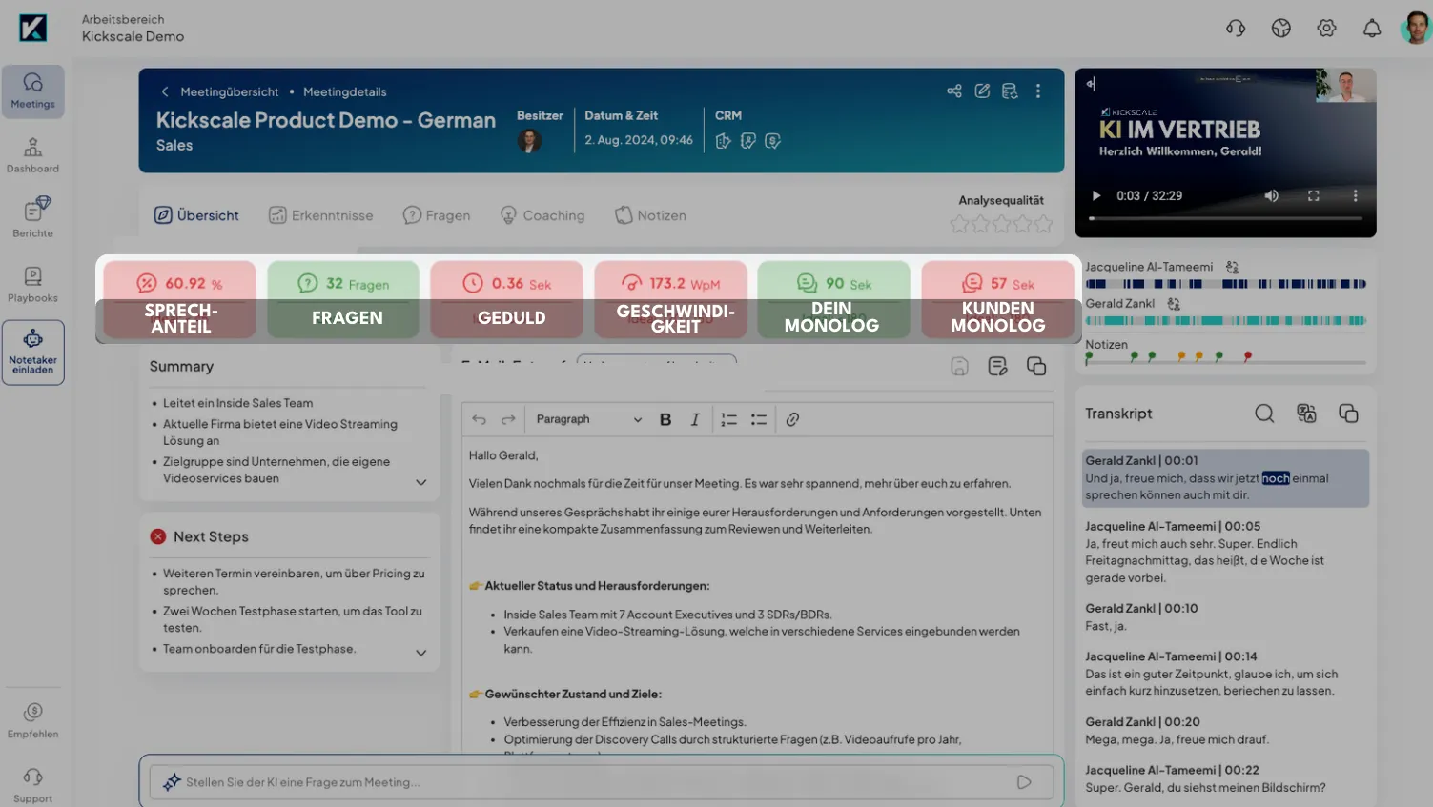The height and width of the screenshot is (807, 1433).
Task: Open user profile avatar
Action: (x=1416, y=28)
